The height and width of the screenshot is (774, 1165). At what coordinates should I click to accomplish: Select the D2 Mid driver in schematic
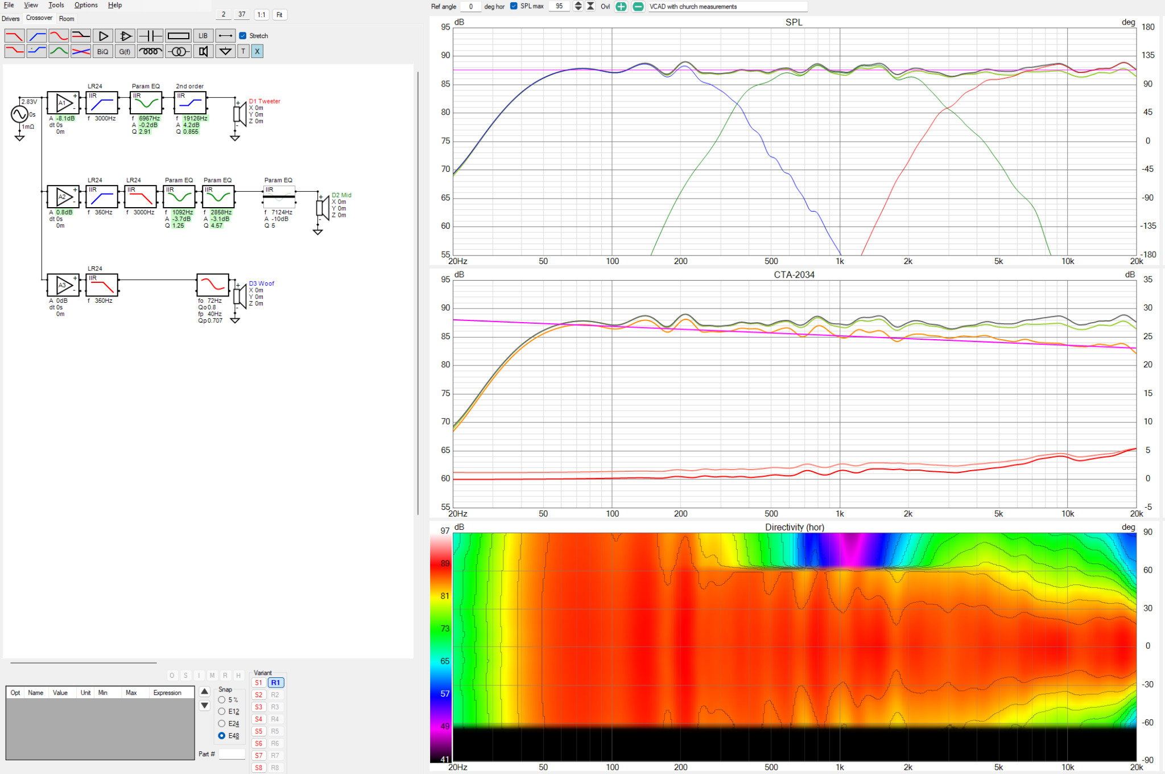(323, 208)
